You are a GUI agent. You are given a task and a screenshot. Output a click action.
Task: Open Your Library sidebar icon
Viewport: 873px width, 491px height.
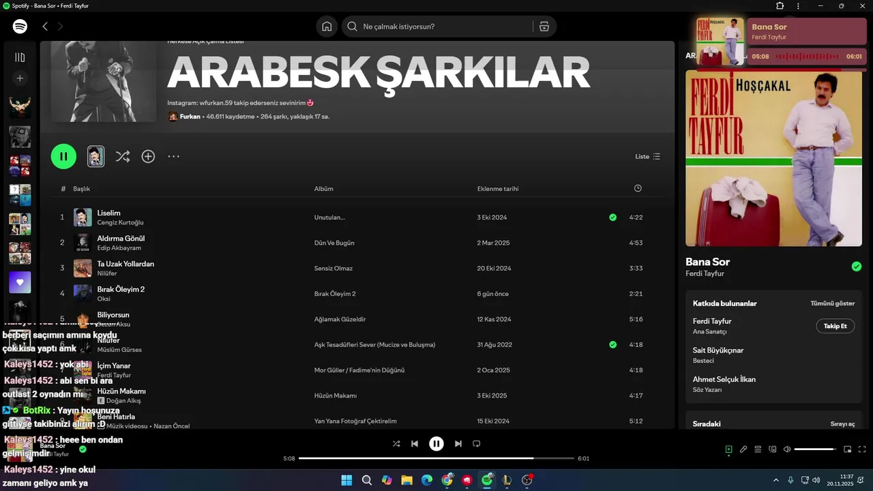pos(20,57)
